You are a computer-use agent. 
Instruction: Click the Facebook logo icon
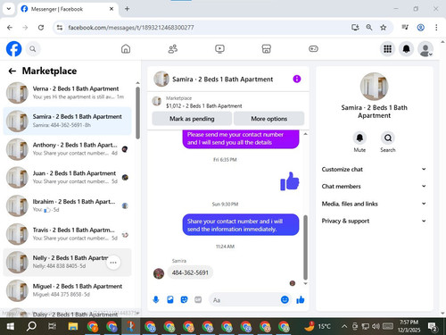coord(13,49)
